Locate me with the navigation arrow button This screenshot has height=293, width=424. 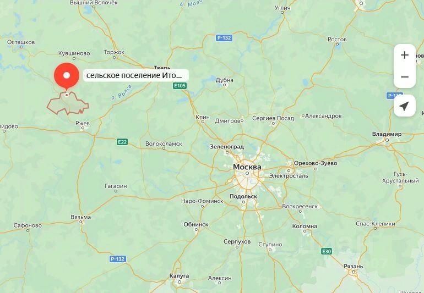(x=405, y=106)
